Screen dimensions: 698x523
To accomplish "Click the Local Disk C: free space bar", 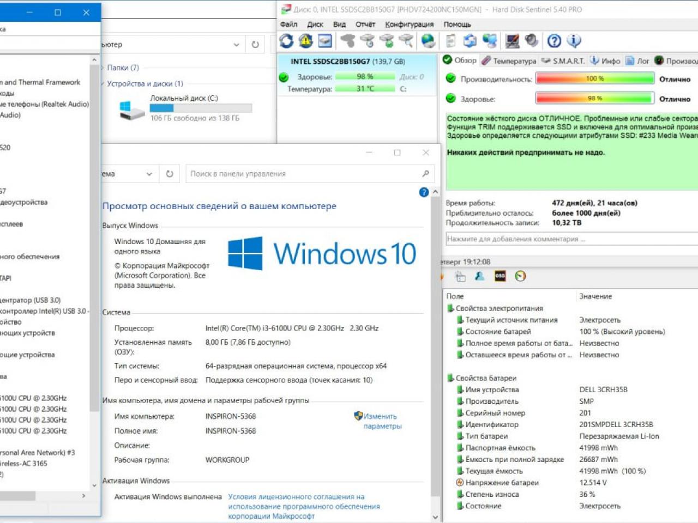I will [x=201, y=108].
